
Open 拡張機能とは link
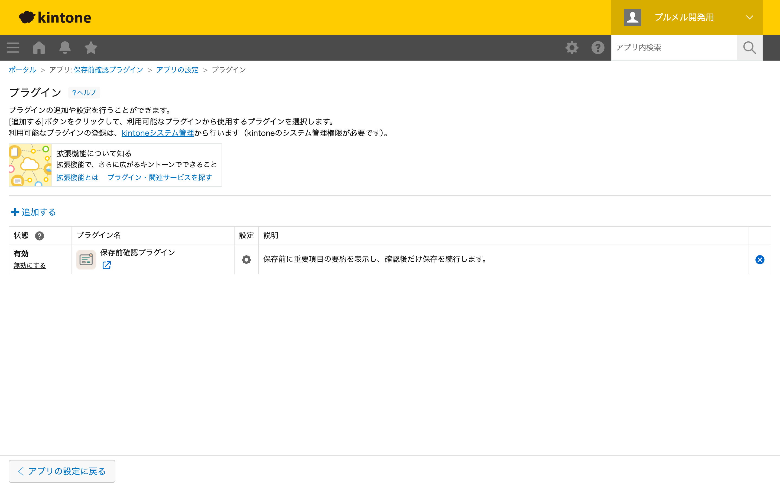[x=77, y=177]
